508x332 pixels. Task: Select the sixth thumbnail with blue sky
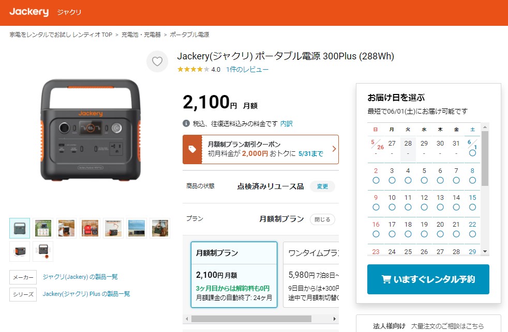point(137,228)
